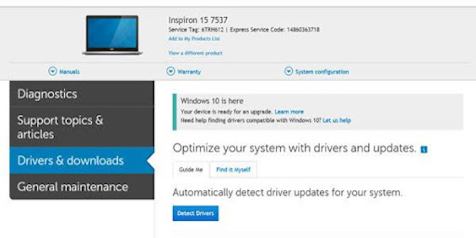Click the Inspiron 15 7537 title

point(198,20)
